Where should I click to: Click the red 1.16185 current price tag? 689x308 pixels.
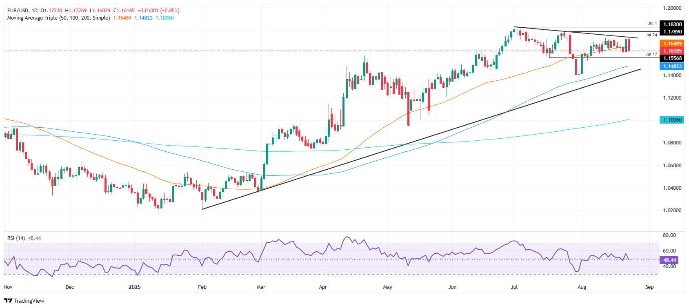672,51
